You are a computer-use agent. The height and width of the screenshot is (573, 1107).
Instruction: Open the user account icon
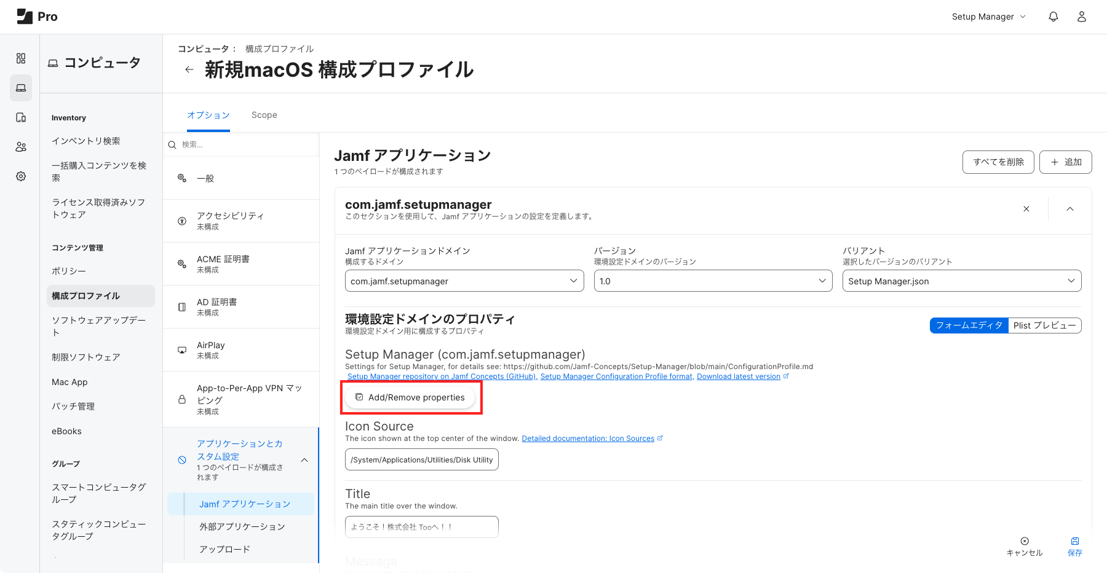tap(1081, 17)
